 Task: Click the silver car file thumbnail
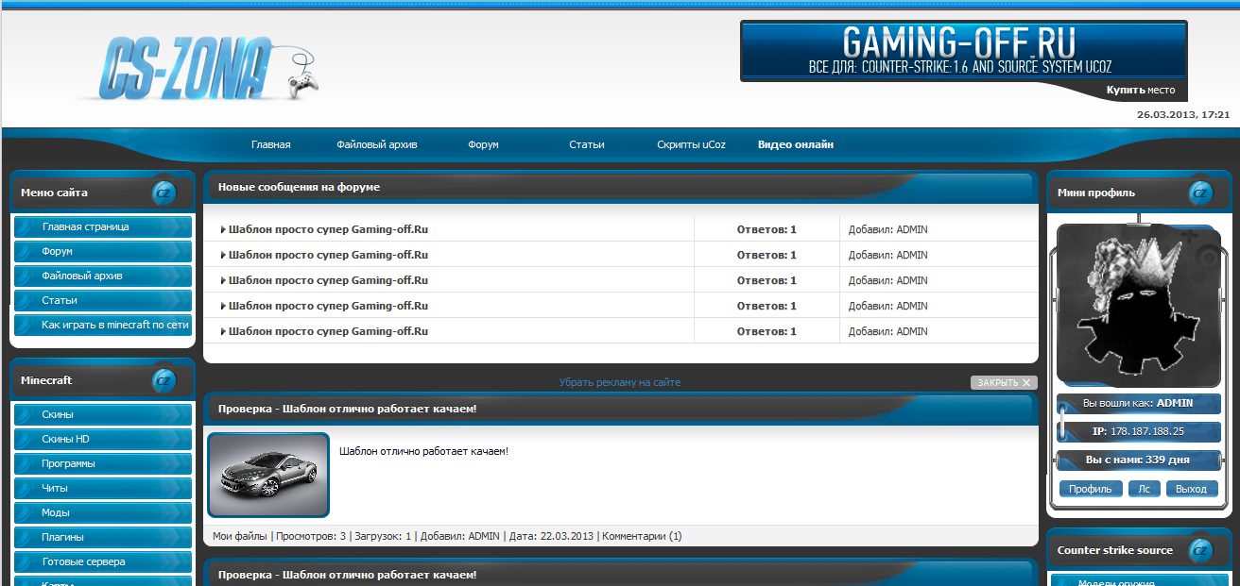[268, 475]
